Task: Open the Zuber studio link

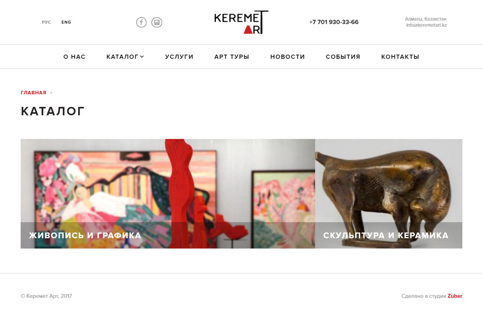Action: [x=455, y=296]
